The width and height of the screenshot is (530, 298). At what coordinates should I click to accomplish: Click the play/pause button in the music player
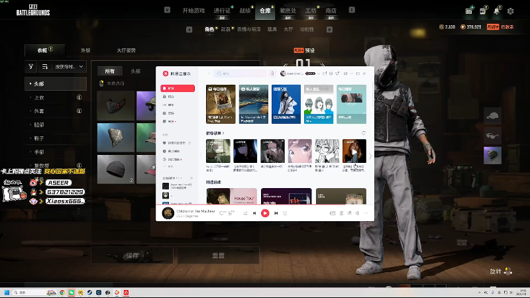(x=265, y=213)
